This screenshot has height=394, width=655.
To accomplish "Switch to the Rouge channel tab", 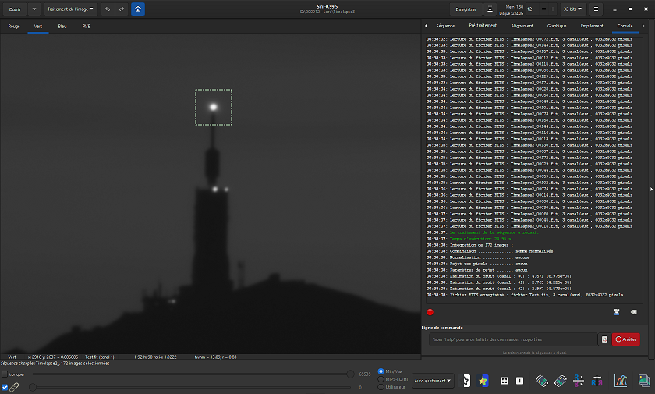I will tap(14, 27).
